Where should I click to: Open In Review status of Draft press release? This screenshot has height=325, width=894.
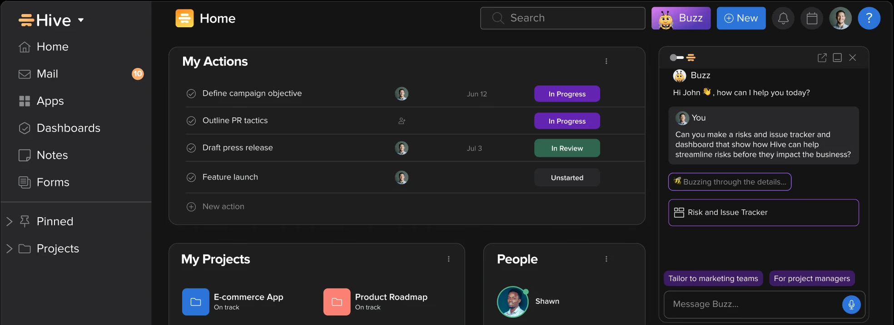coord(567,148)
